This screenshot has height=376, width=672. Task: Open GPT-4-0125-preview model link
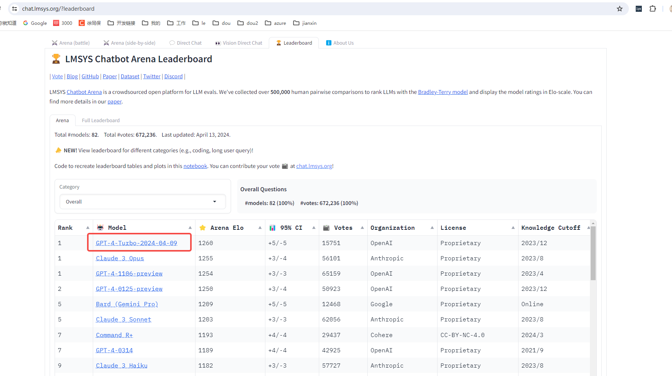129,289
